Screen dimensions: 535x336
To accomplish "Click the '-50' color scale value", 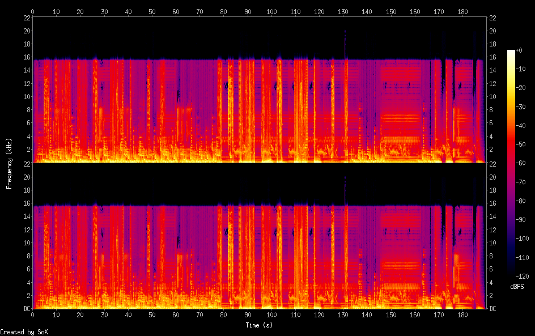I will 520,144.
